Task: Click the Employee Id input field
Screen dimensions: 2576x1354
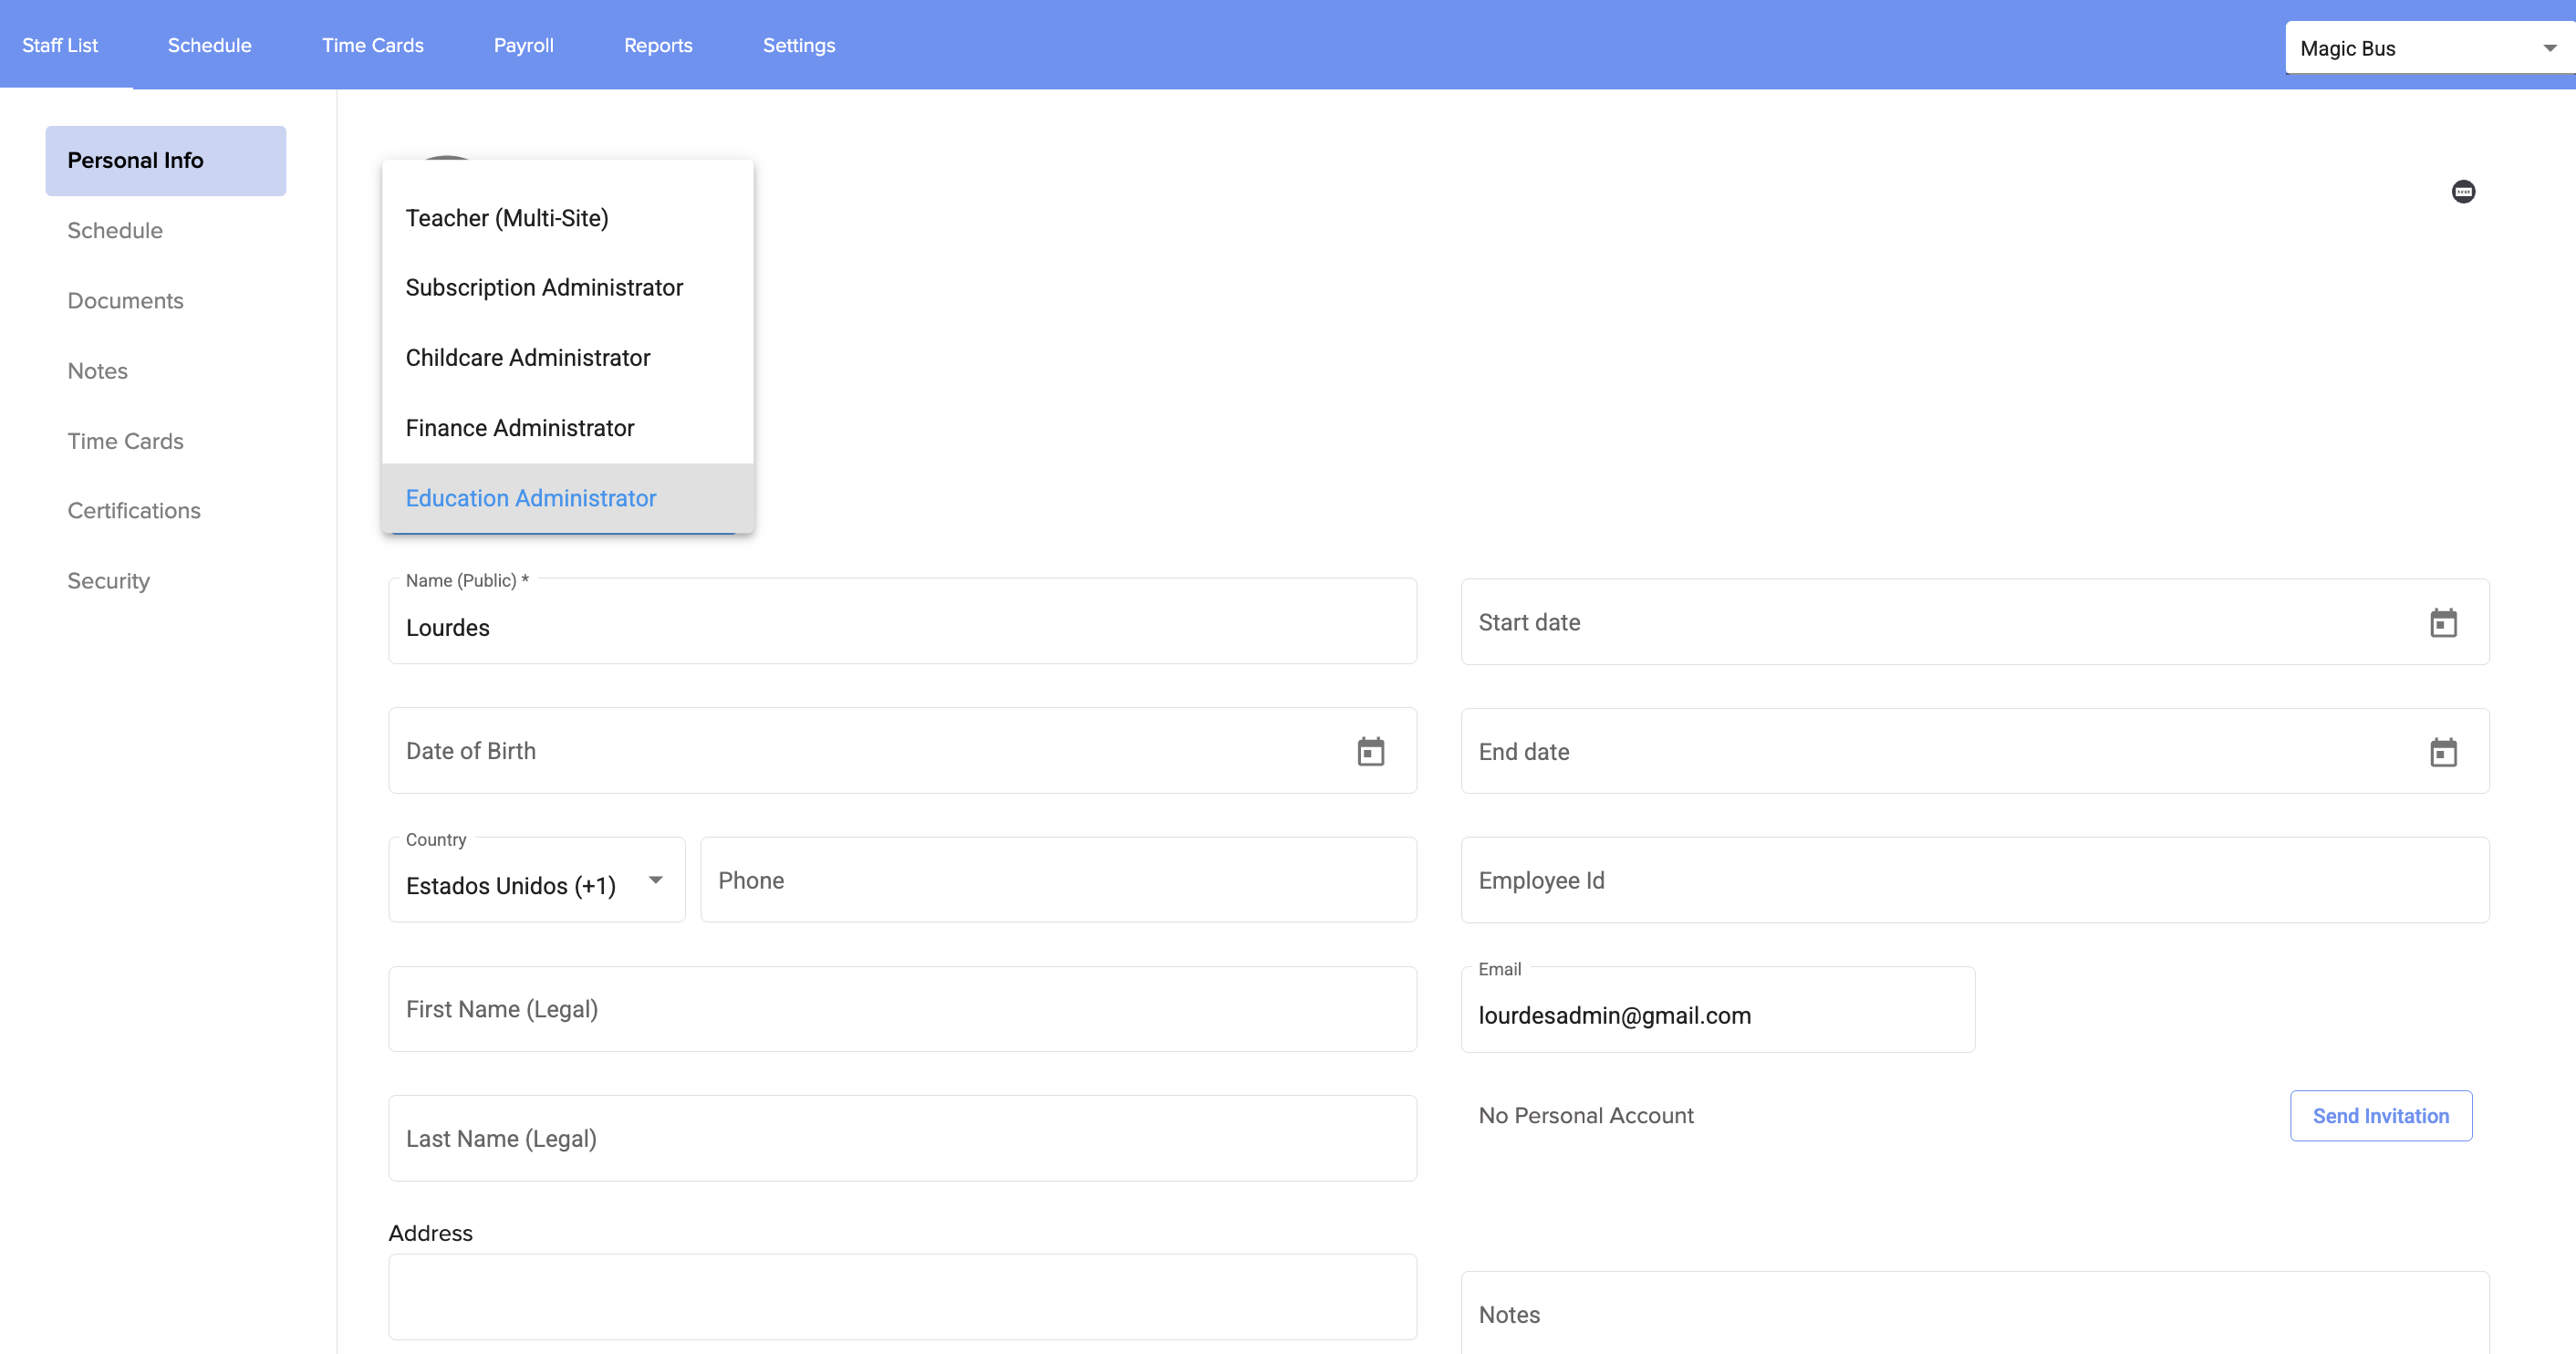Action: pos(1974,880)
